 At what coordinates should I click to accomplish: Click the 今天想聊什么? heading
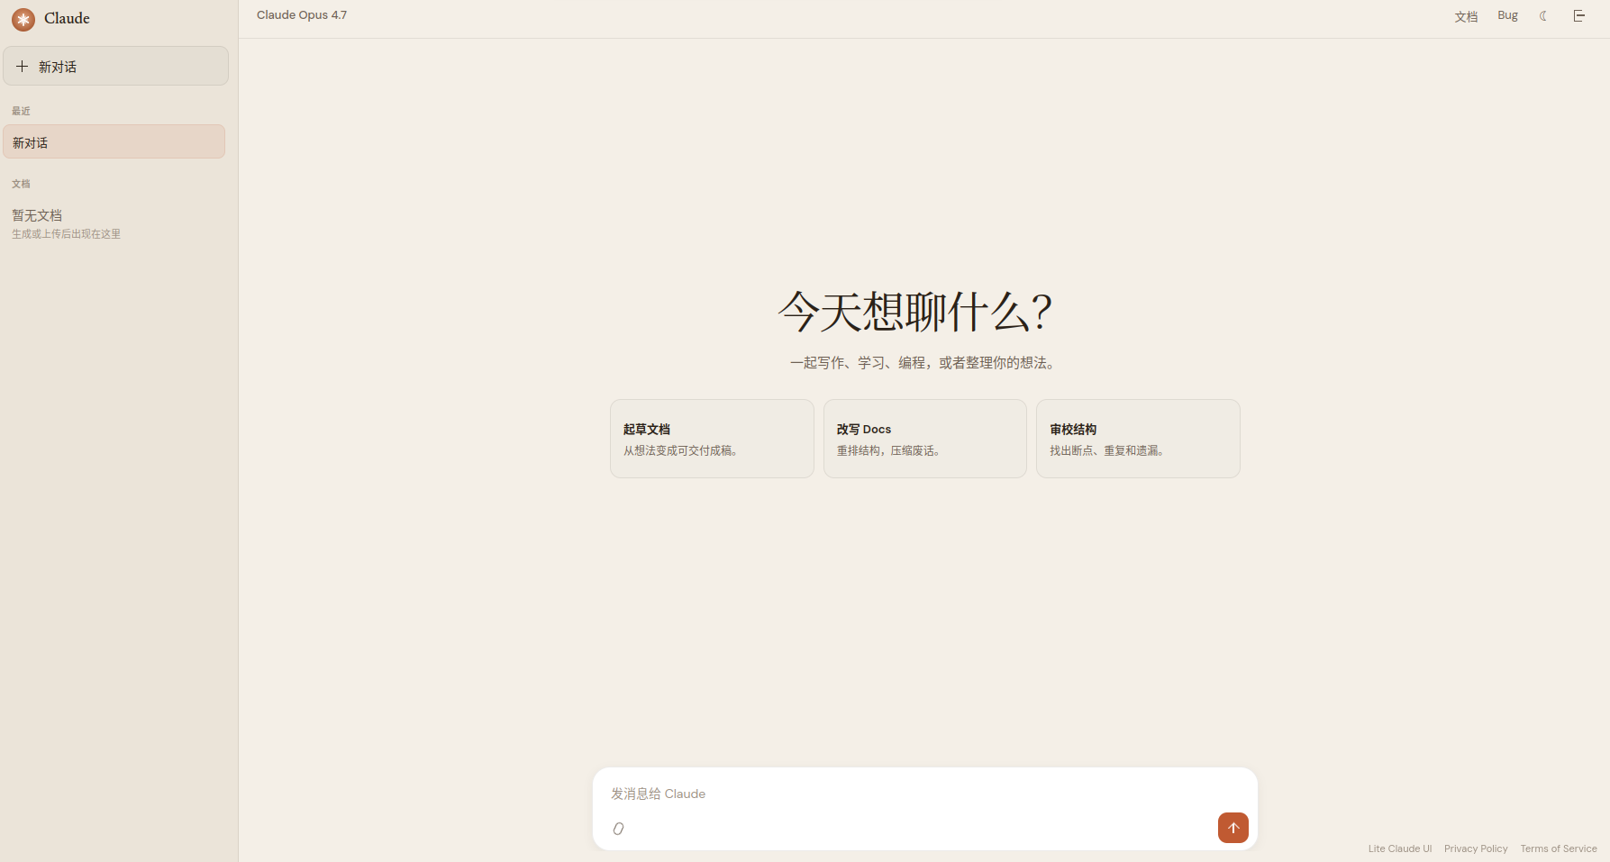tap(915, 312)
